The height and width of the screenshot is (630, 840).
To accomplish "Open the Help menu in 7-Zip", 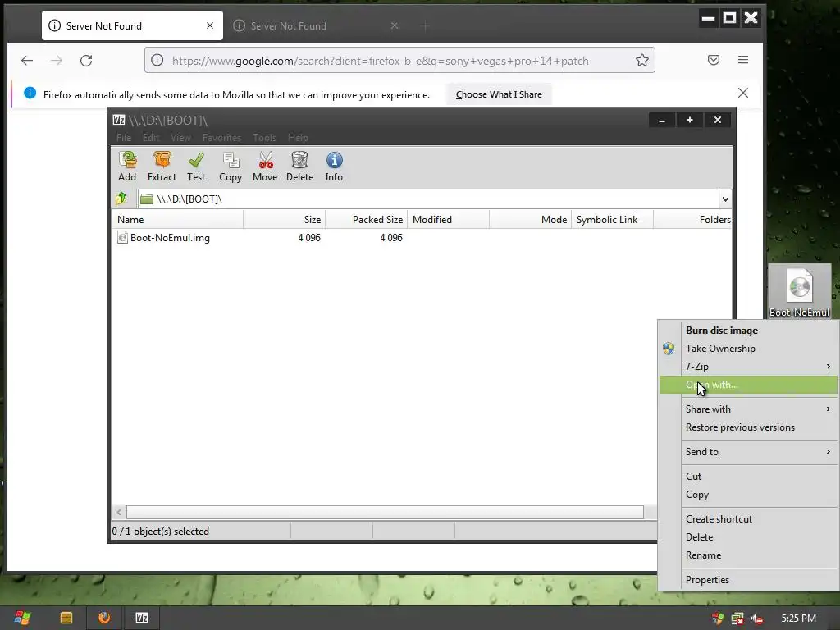I will point(298,138).
